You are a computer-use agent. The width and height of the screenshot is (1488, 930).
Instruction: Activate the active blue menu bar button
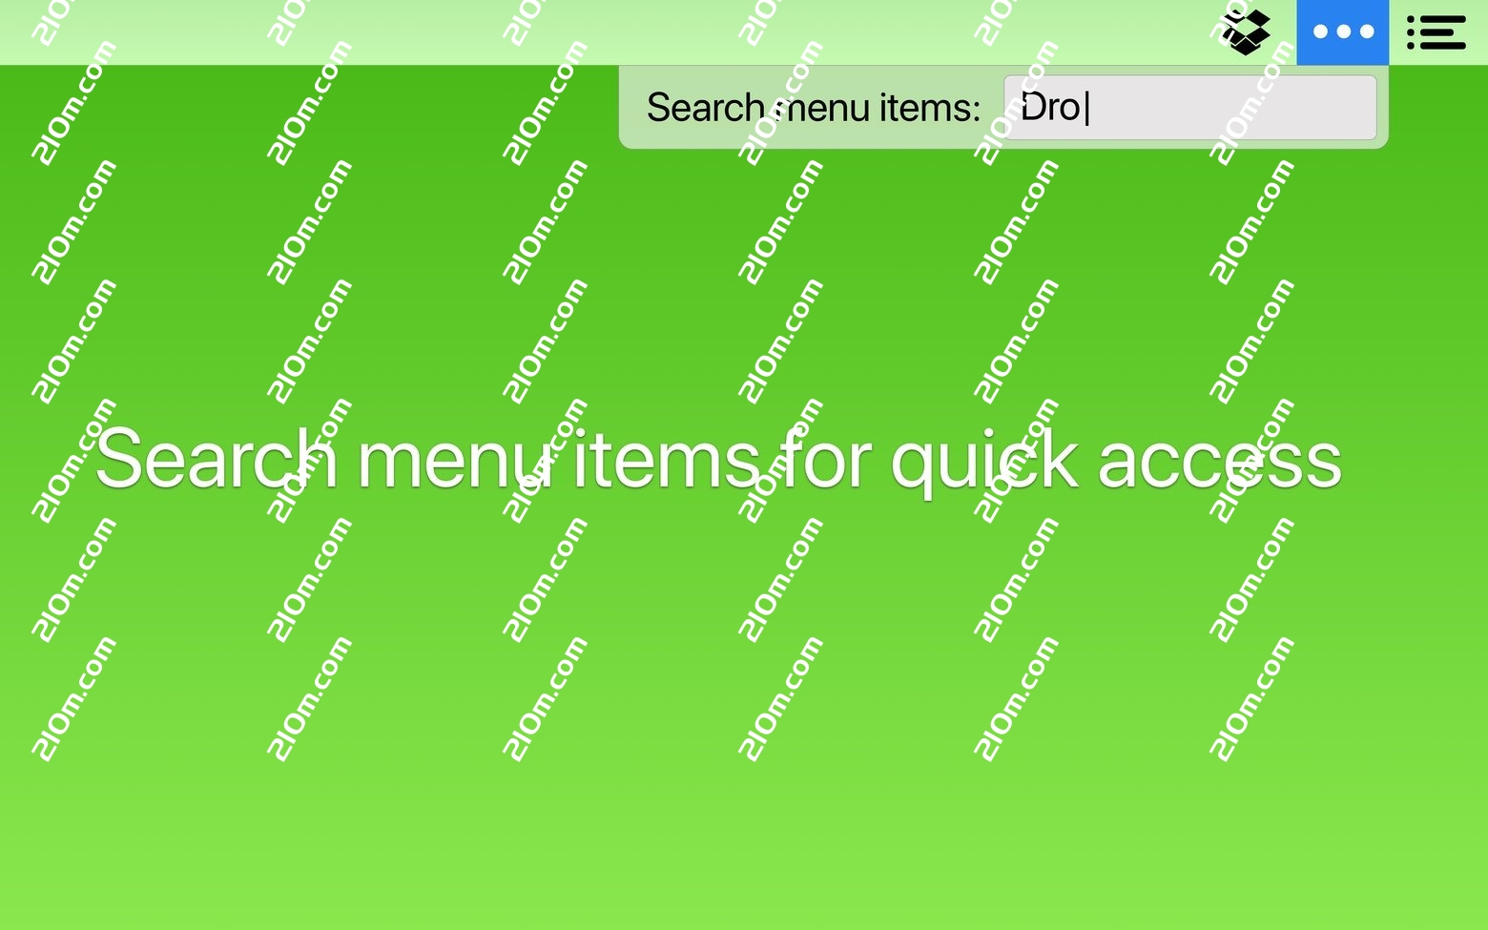(x=1342, y=32)
